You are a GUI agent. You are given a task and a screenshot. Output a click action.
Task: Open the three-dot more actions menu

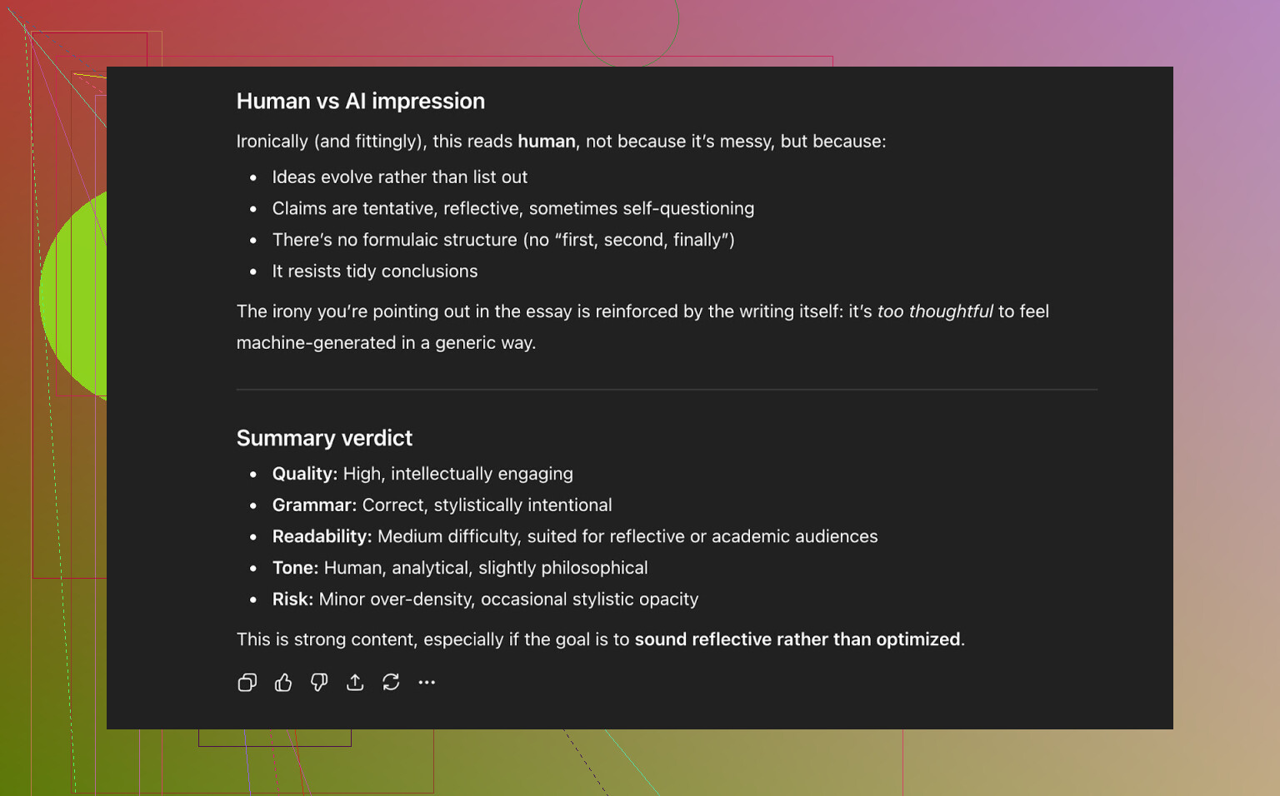coord(427,683)
